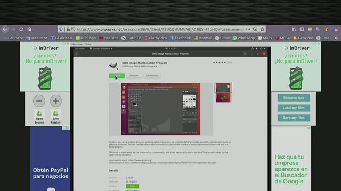341x191 pixels.
Task: Open Ubuntu system status menu
Action: [258, 48]
